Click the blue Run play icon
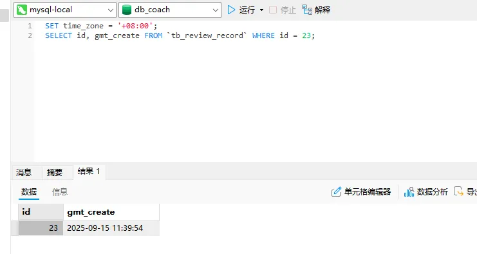Image resolution: width=477 pixels, height=254 pixels. 231,10
